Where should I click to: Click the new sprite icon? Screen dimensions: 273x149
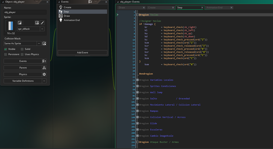(20, 23)
